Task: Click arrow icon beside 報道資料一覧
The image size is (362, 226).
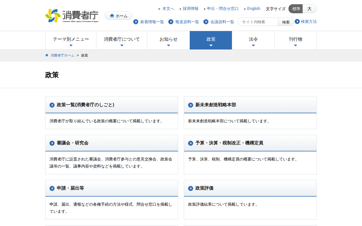Action: click(x=171, y=22)
